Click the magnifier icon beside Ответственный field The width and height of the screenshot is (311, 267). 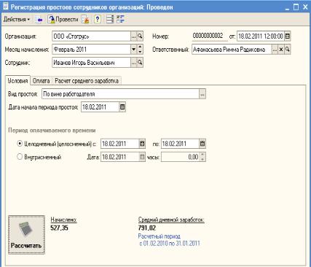tap(288, 50)
